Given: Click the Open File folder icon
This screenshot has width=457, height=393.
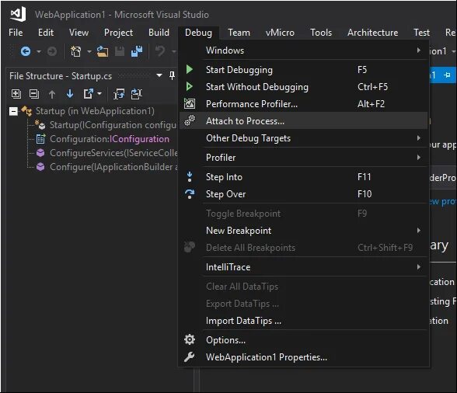Looking at the screenshot, I should coord(103,51).
